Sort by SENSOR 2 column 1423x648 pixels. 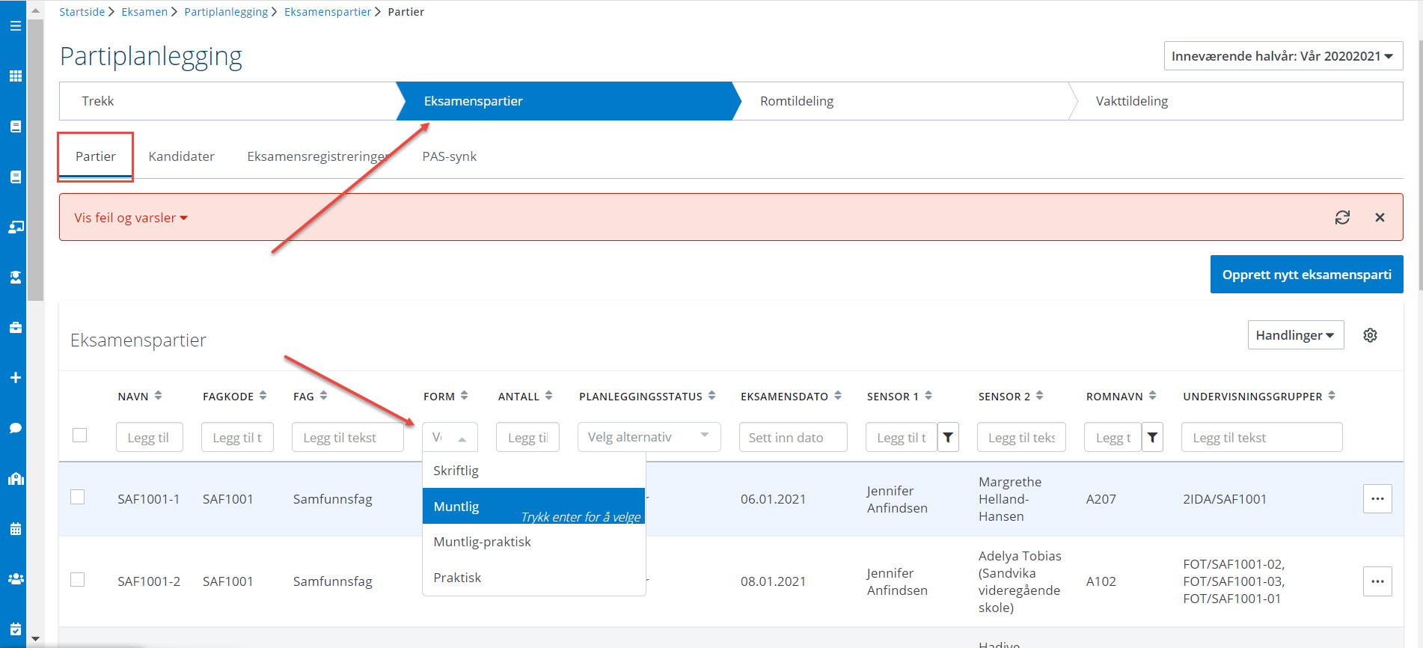(1039, 396)
